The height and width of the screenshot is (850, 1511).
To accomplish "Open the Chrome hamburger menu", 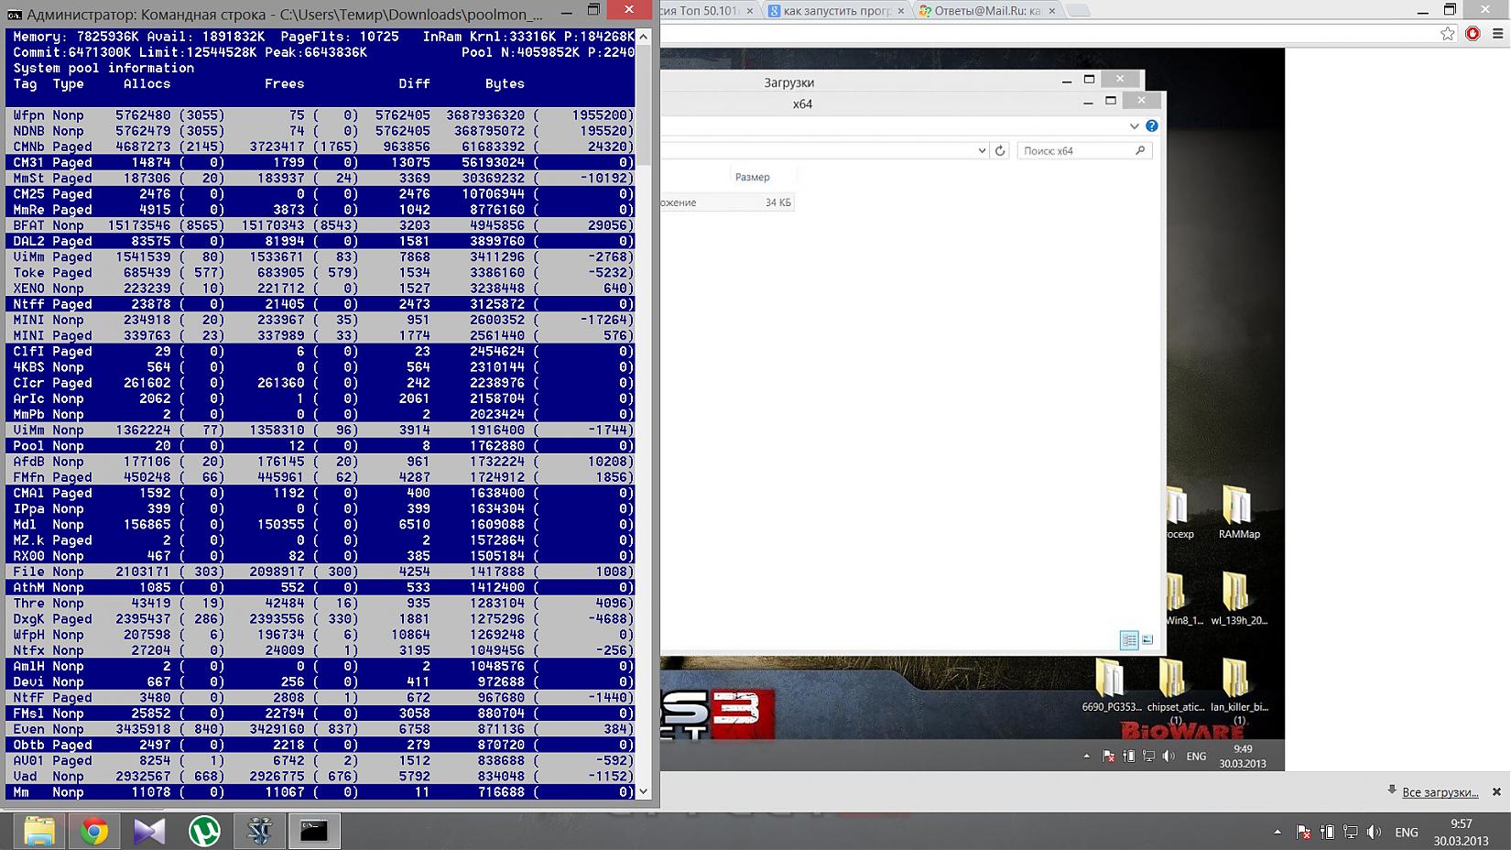I will tap(1498, 34).
